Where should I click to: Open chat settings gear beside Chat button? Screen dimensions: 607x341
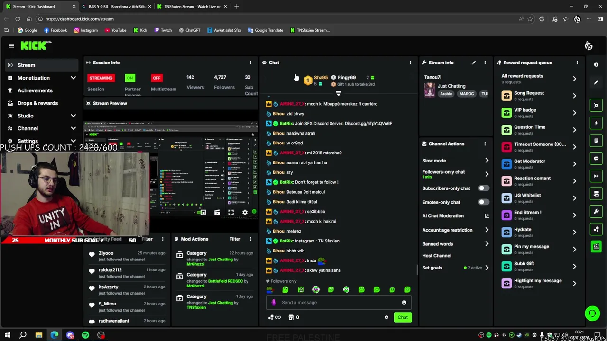386,317
